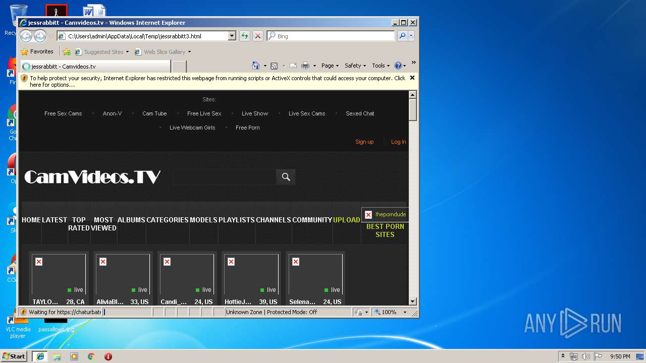This screenshot has height=363, width=646.
Task: Open the Tools menu dropdown
Action: 381,66
